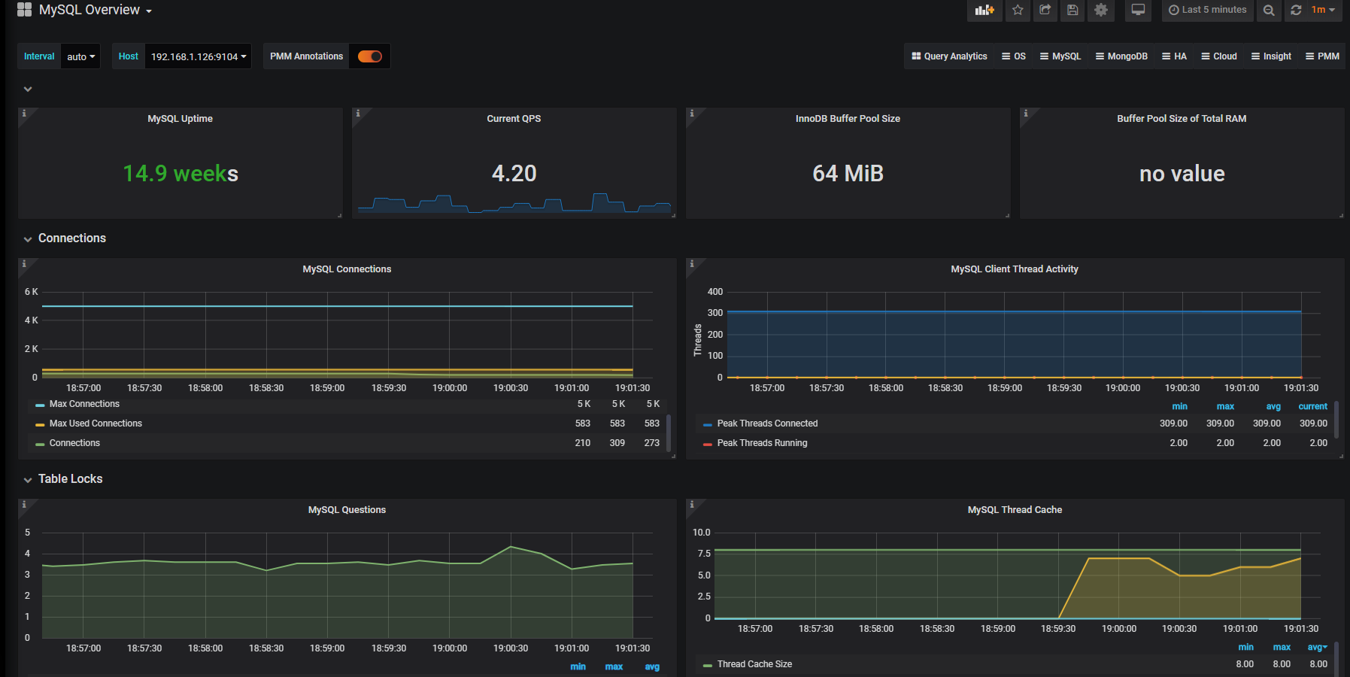Open the Last 5 minutes time picker
The image size is (1350, 677).
coord(1207,10)
